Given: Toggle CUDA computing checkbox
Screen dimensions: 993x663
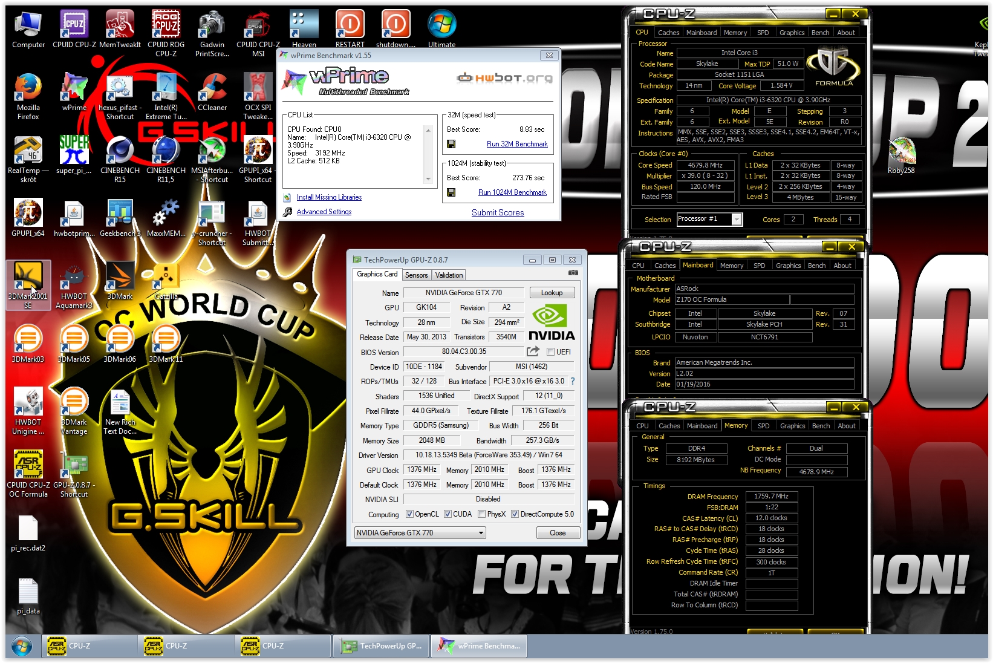Looking at the screenshot, I should pos(448,514).
